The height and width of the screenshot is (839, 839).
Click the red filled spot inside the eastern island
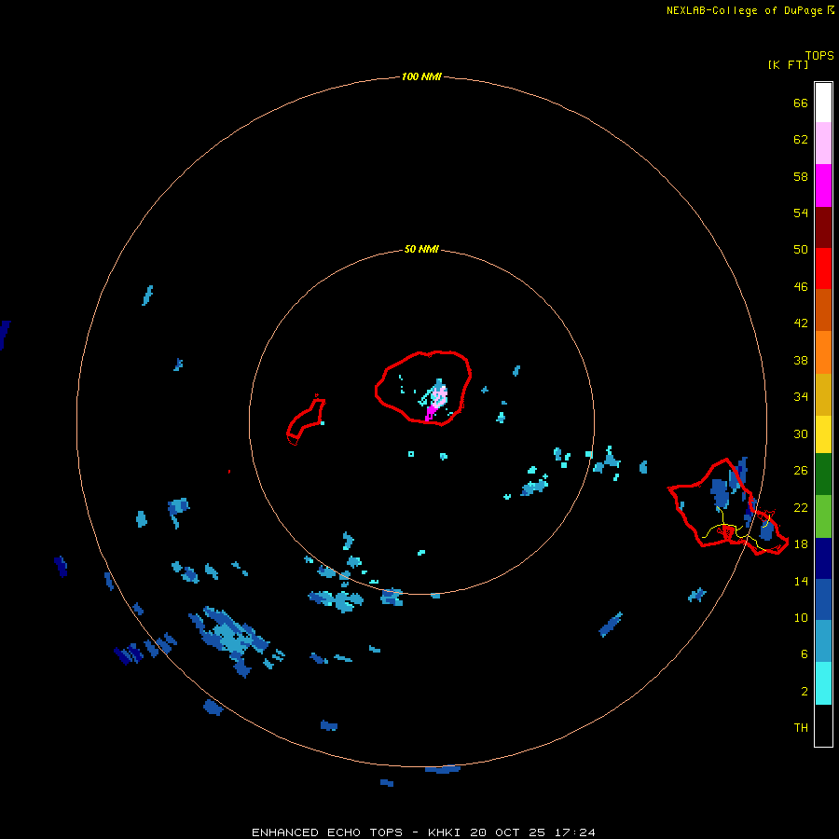click(x=728, y=531)
